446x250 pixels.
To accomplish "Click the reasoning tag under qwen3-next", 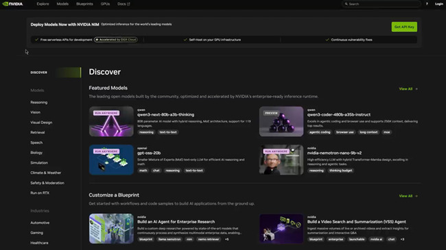I will click(x=146, y=132).
